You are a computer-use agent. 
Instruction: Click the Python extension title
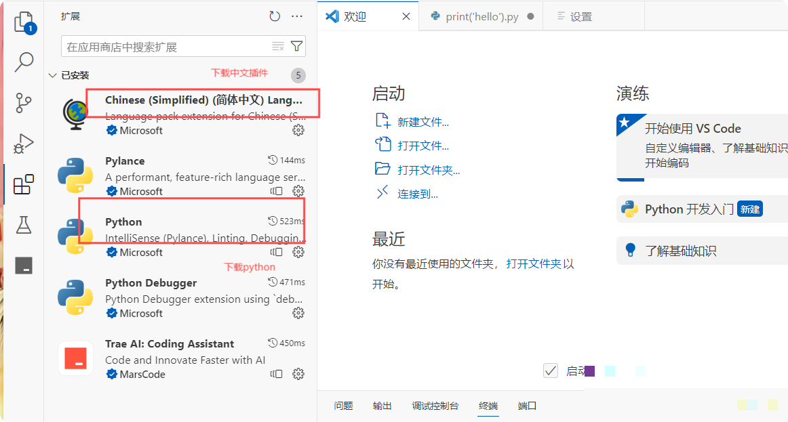click(x=123, y=221)
